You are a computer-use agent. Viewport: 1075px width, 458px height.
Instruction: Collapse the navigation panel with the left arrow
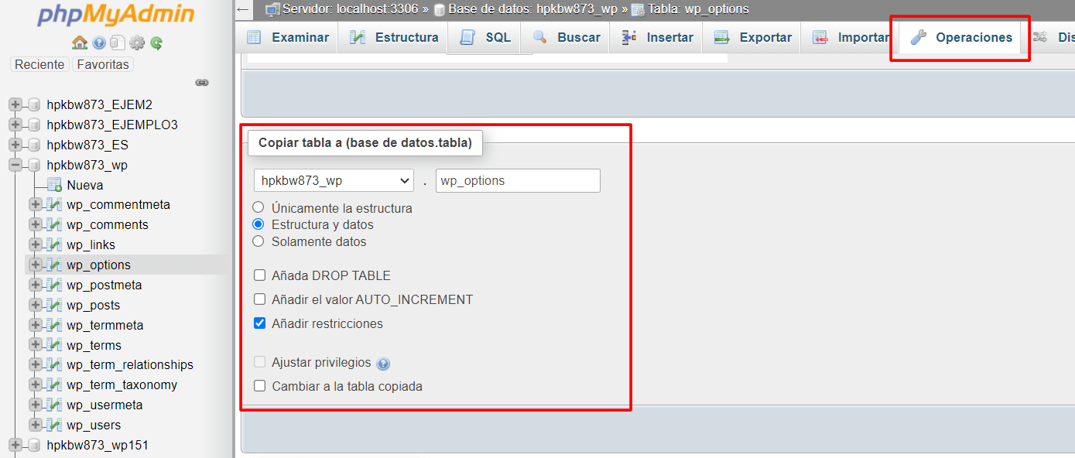[x=242, y=9]
